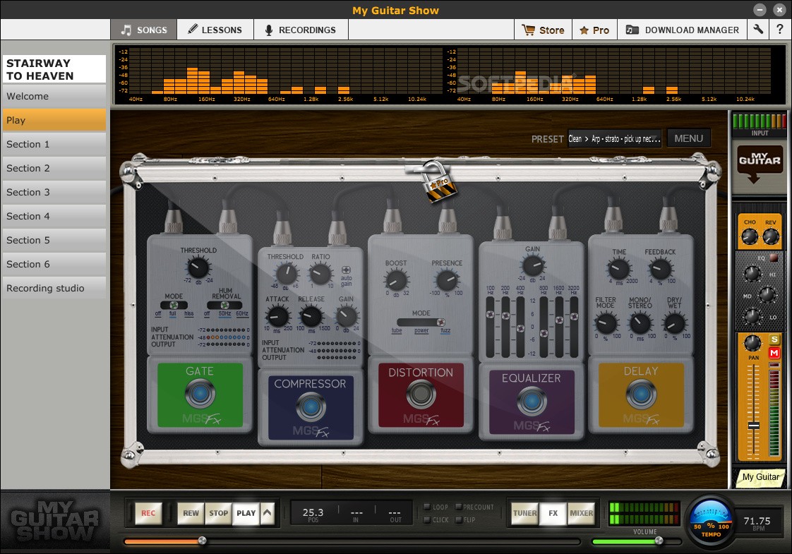Stomp the Delay pedal footswitch
This screenshot has width=792, height=554.
(641, 395)
